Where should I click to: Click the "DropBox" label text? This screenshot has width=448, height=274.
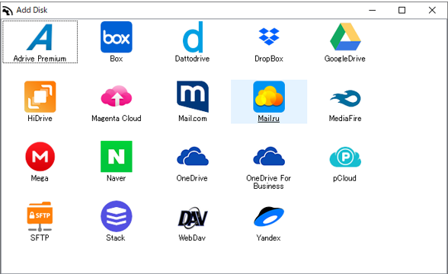269,59
